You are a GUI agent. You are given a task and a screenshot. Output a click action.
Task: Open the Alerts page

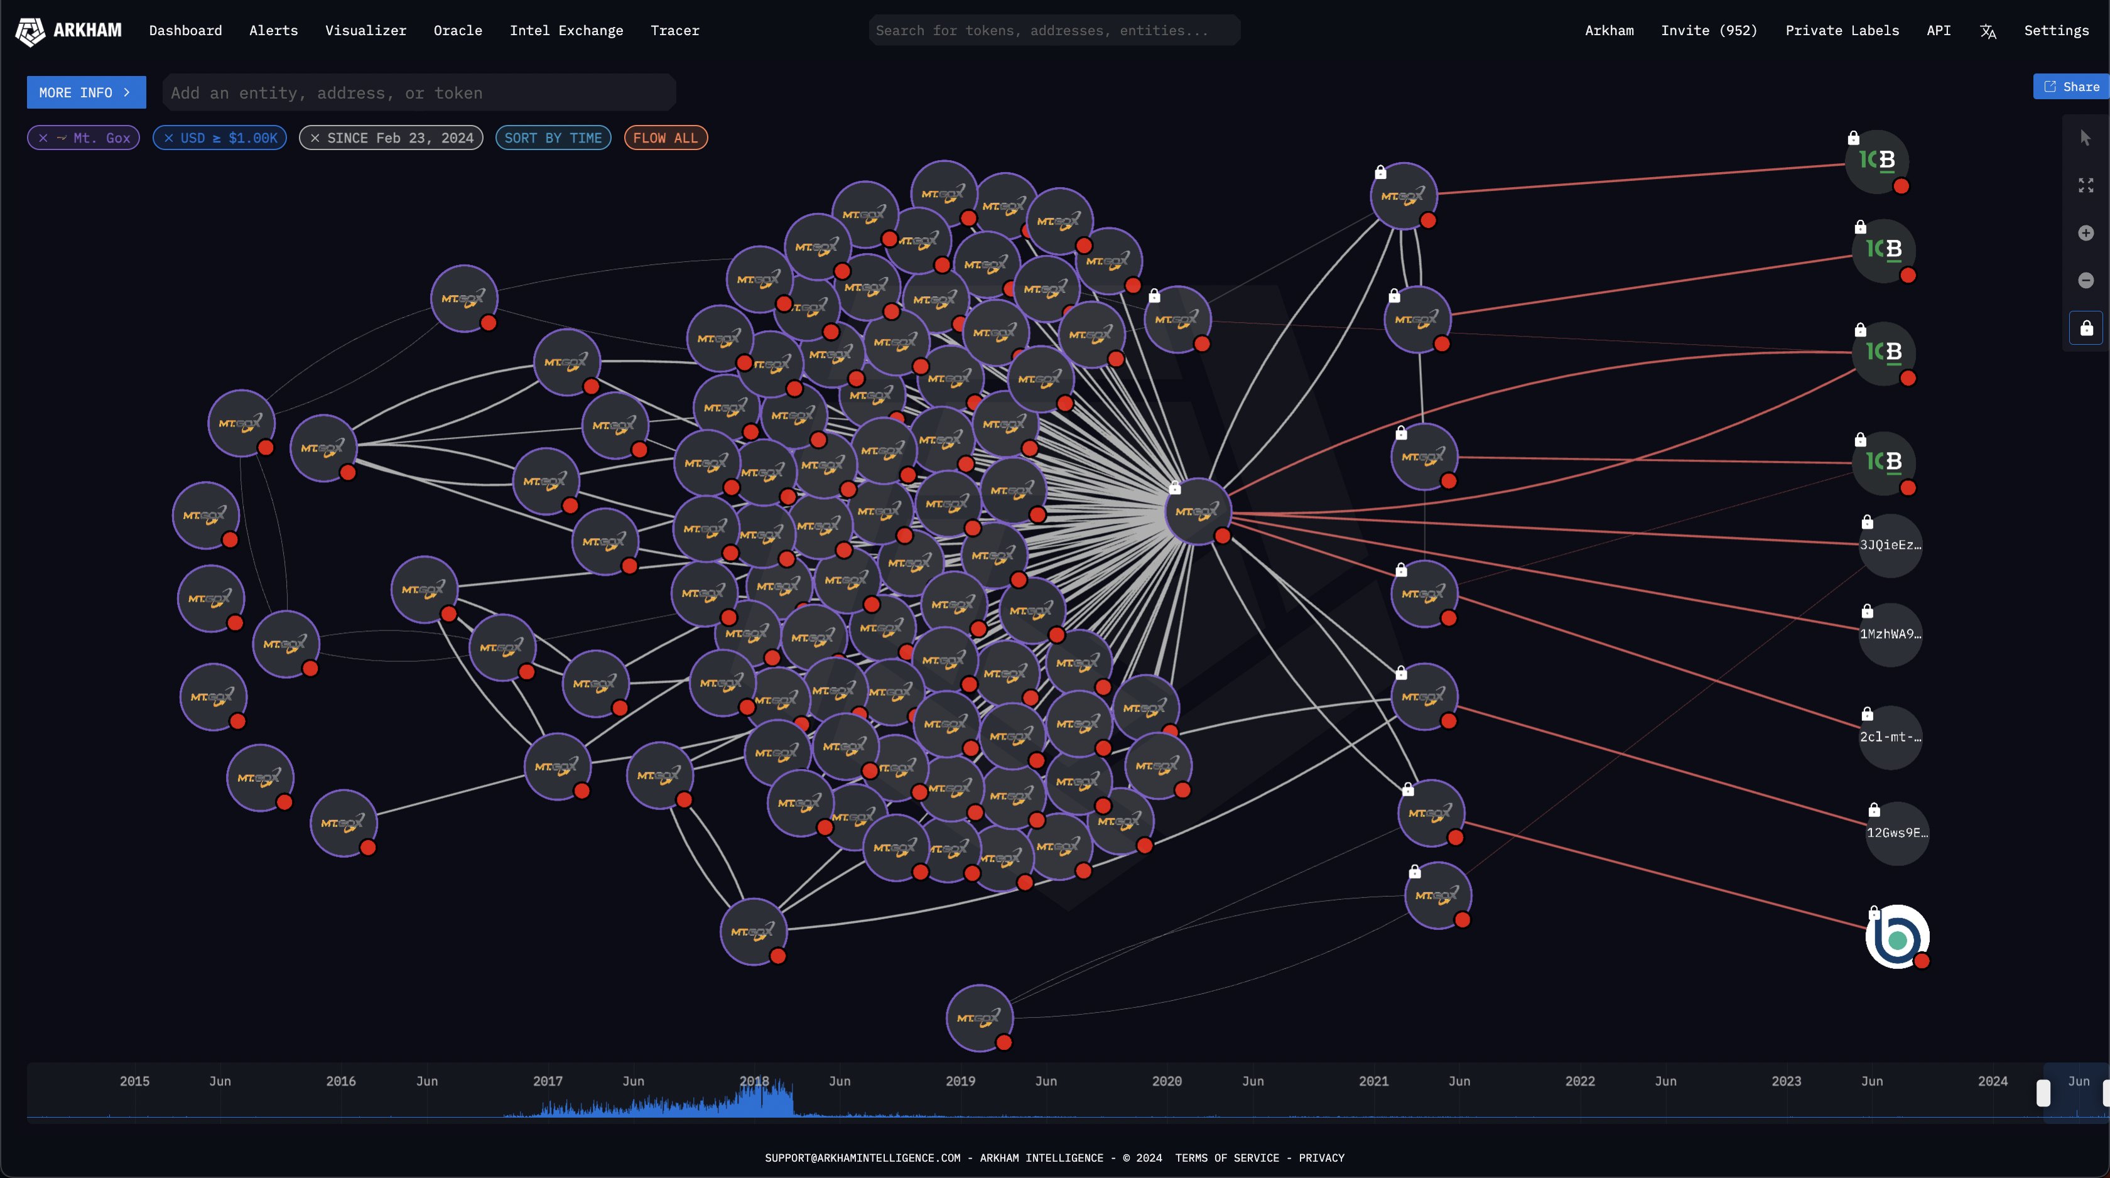point(274,31)
